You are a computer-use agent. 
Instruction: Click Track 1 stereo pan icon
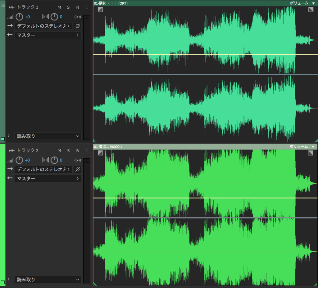45,17
